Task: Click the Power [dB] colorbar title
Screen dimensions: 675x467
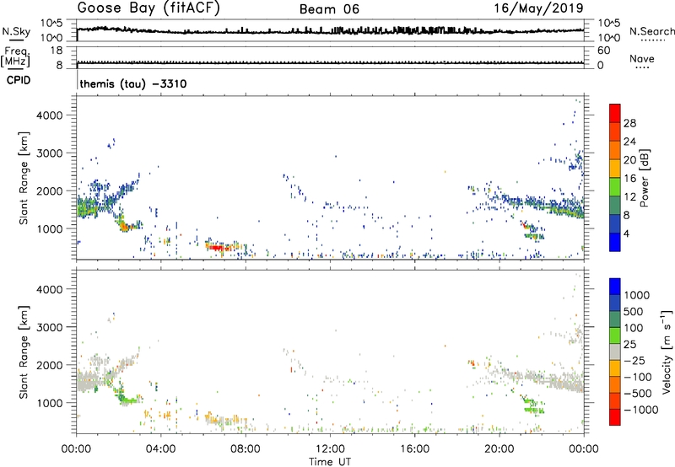Action: point(645,178)
